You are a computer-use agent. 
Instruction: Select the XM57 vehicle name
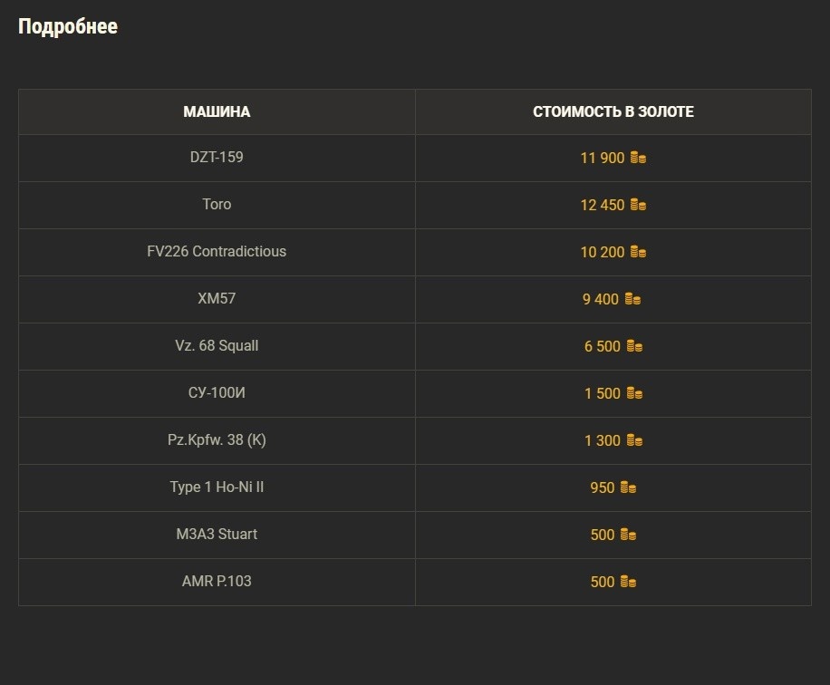point(217,299)
